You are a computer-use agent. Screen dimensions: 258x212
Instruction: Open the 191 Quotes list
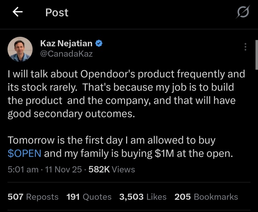pos(89,197)
